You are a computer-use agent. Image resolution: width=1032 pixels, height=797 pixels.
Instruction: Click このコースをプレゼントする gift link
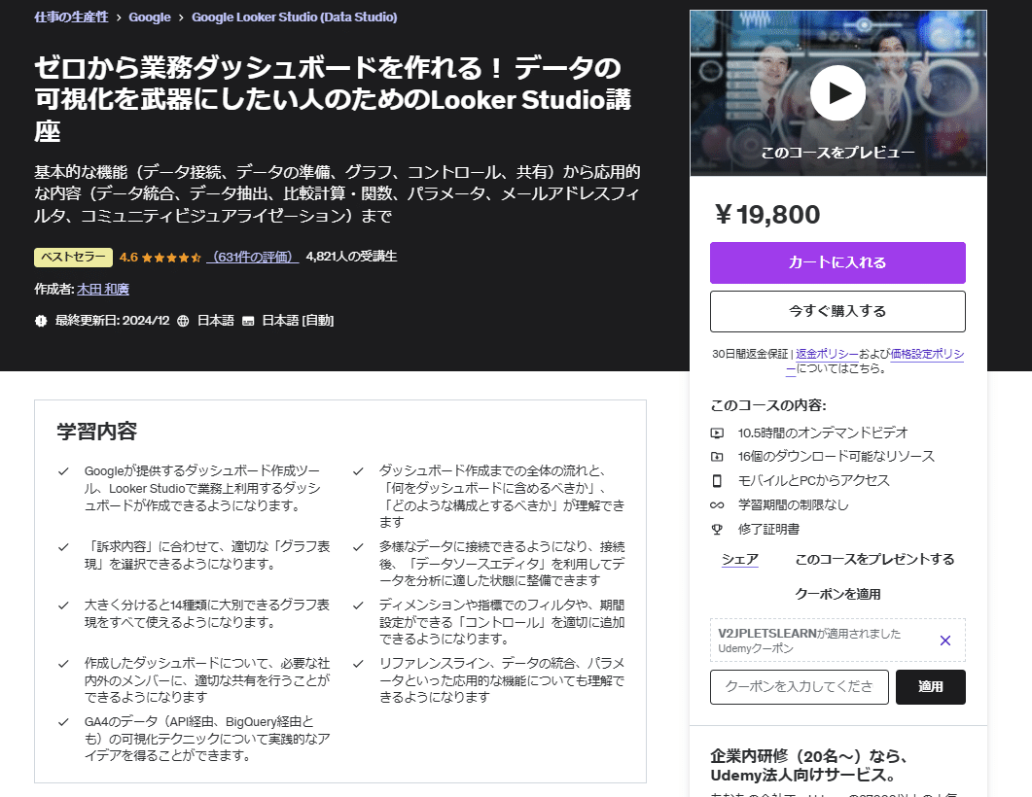[873, 559]
